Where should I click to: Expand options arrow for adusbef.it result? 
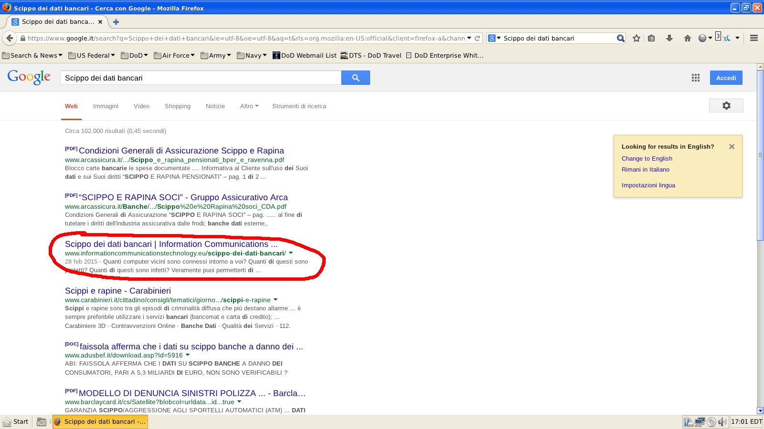pos(188,355)
